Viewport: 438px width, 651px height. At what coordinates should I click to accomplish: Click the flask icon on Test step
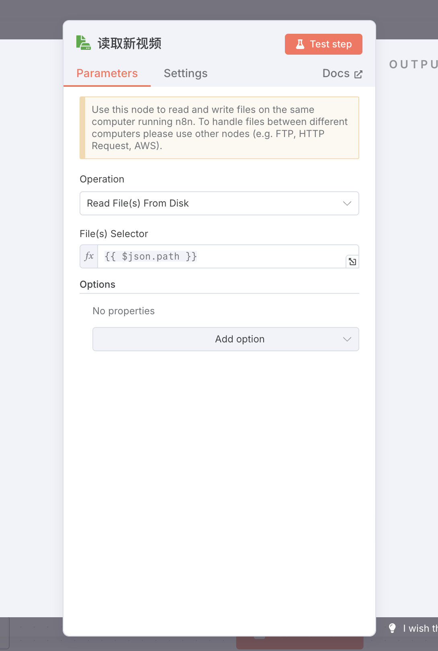(300, 44)
